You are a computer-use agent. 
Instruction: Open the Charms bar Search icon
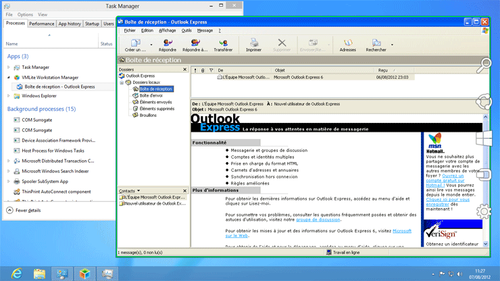pos(484,66)
